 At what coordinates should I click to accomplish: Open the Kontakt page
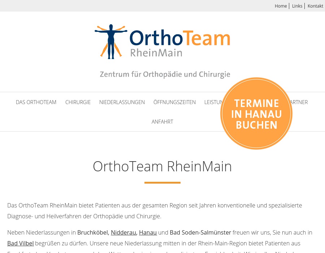315,6
